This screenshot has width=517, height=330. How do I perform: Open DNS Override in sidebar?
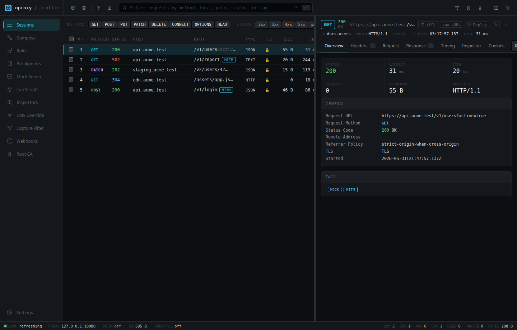32,115
